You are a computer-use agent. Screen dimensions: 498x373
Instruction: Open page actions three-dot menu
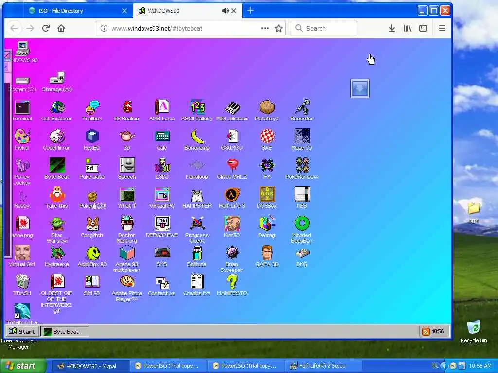click(265, 28)
